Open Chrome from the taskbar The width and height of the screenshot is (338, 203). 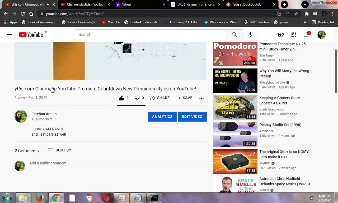pyautogui.click(x=56, y=198)
